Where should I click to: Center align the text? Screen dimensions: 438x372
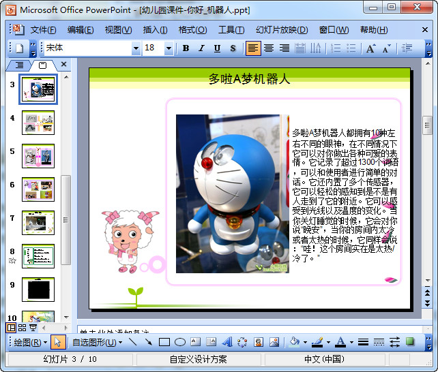[269, 48]
